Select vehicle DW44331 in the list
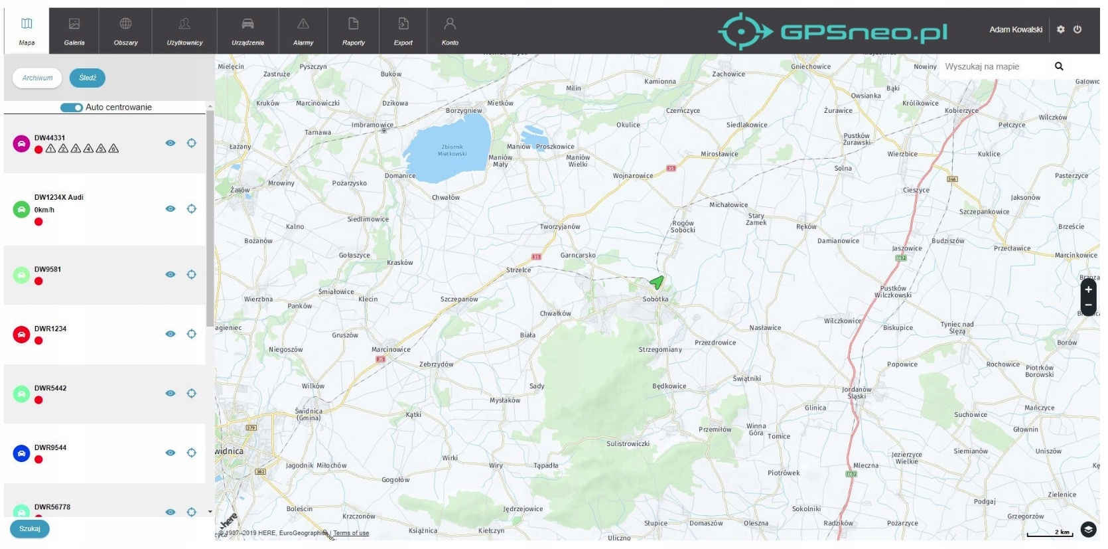 [105, 143]
